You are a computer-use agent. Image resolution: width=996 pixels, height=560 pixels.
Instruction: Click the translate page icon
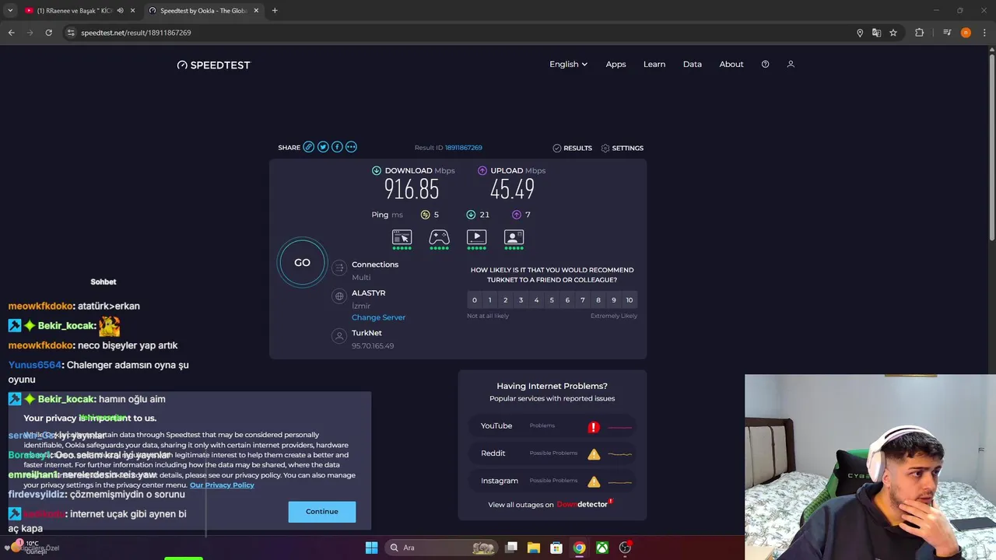(876, 33)
